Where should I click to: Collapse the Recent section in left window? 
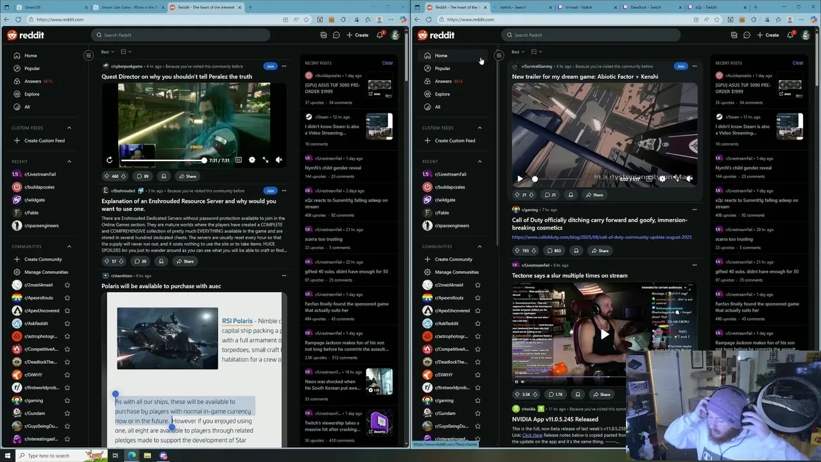(69, 162)
